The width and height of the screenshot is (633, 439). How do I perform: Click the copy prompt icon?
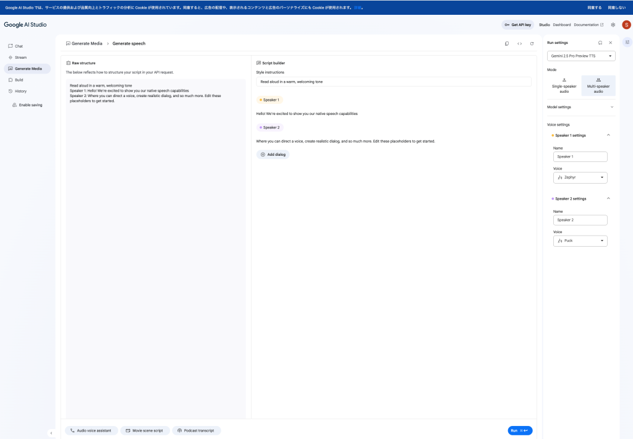coord(507,44)
